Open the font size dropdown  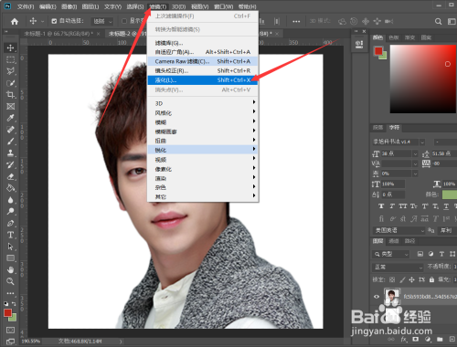coord(415,154)
